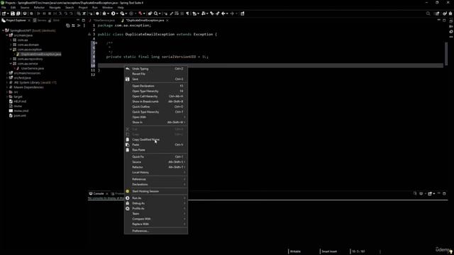
Task: Toggle show whitespace characters pilcrow icon
Action: point(187,13)
